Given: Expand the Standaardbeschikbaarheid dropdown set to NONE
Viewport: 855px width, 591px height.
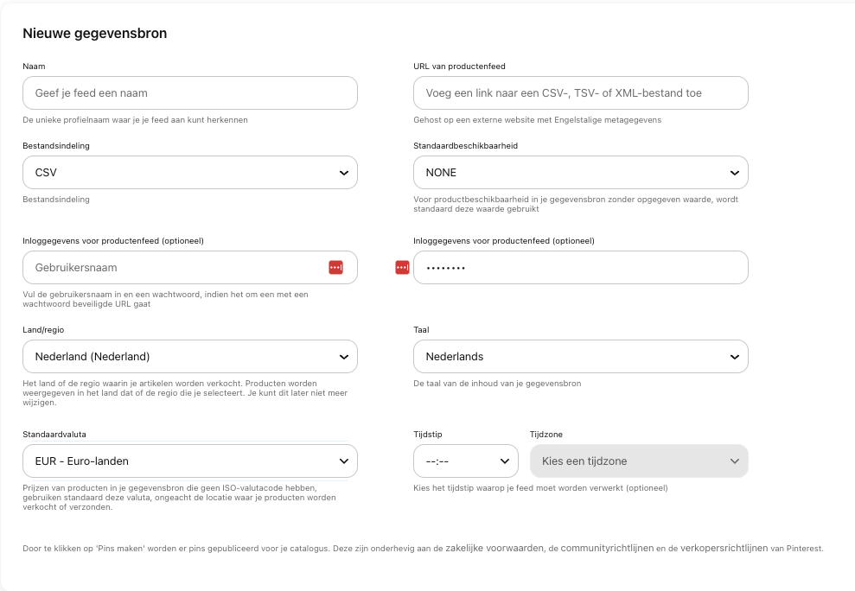Looking at the screenshot, I should [x=580, y=173].
